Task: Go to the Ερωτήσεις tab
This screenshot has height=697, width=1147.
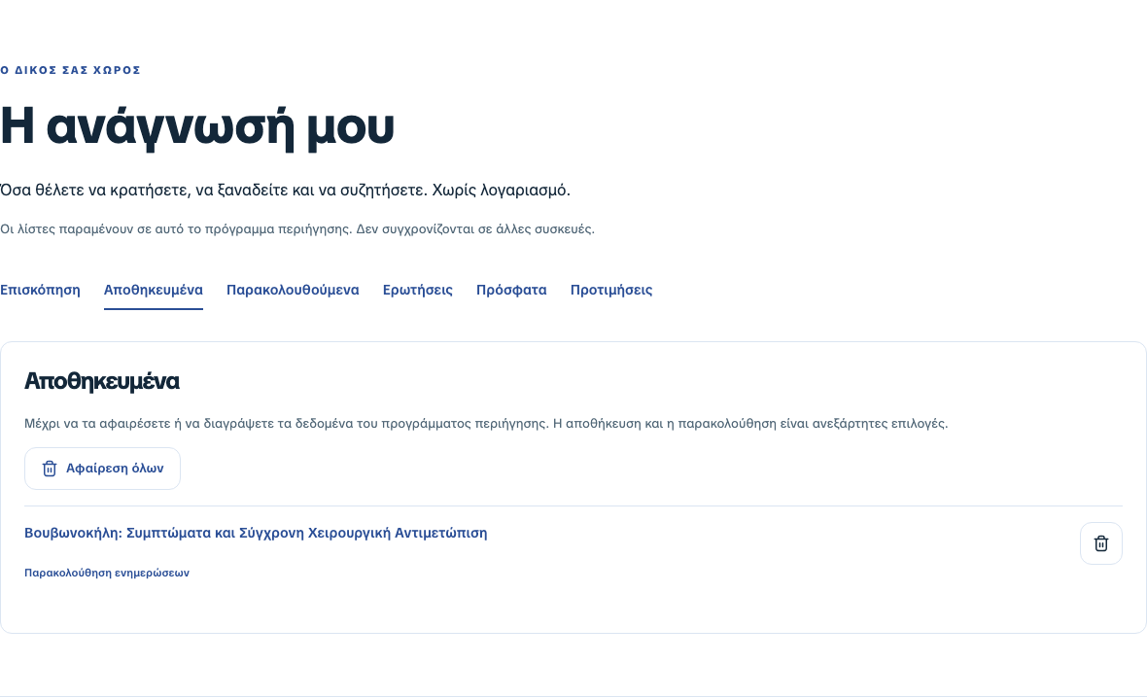Action: tap(418, 291)
